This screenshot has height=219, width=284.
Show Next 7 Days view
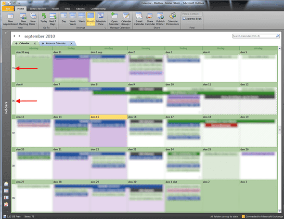[x=52, y=19]
